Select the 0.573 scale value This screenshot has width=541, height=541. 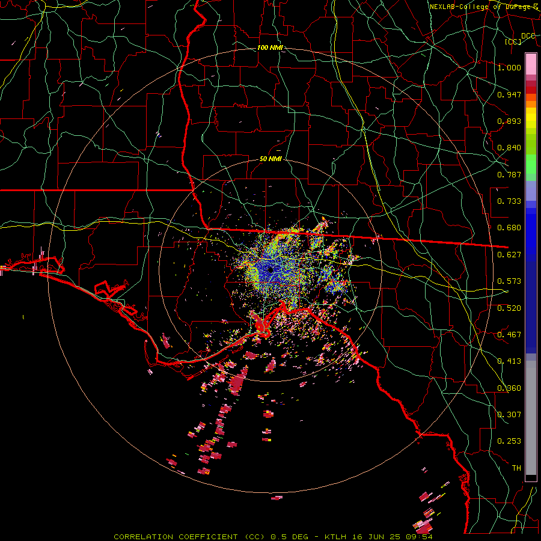coord(509,281)
